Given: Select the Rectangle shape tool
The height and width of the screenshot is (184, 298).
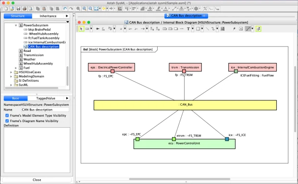Looking at the screenshot, I should pos(198,29).
